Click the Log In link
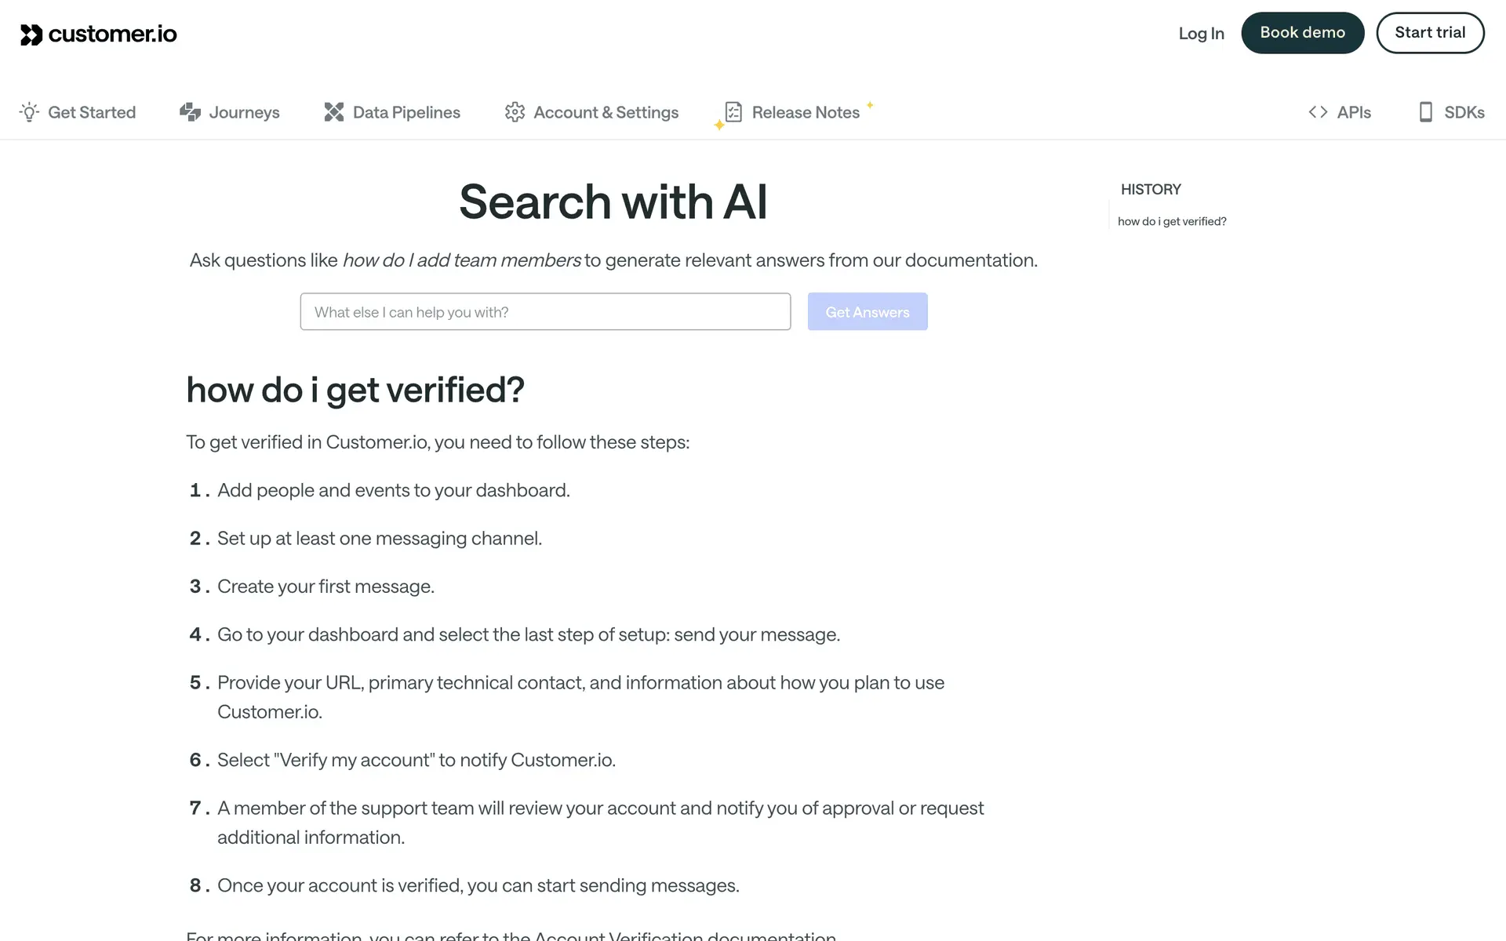 pos(1201,33)
